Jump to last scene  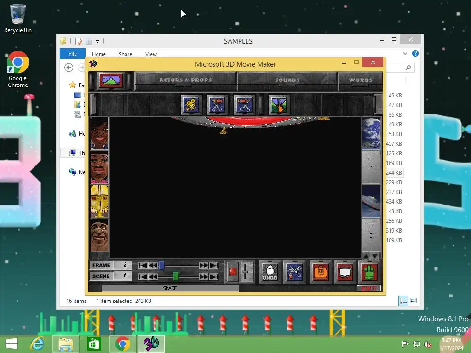coord(214,276)
